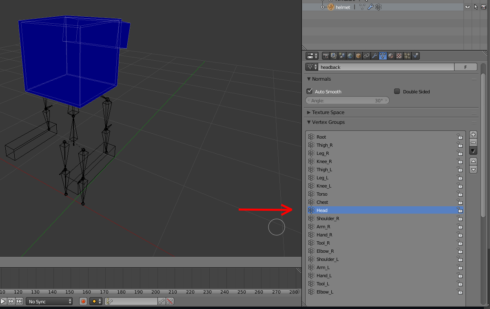Toggle the Double Sided checkbox
This screenshot has width=490, height=309.
coord(397,91)
